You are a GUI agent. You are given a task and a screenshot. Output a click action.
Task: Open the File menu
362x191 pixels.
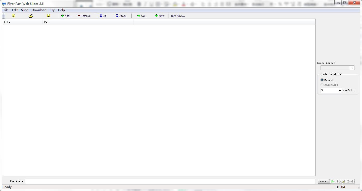6,10
